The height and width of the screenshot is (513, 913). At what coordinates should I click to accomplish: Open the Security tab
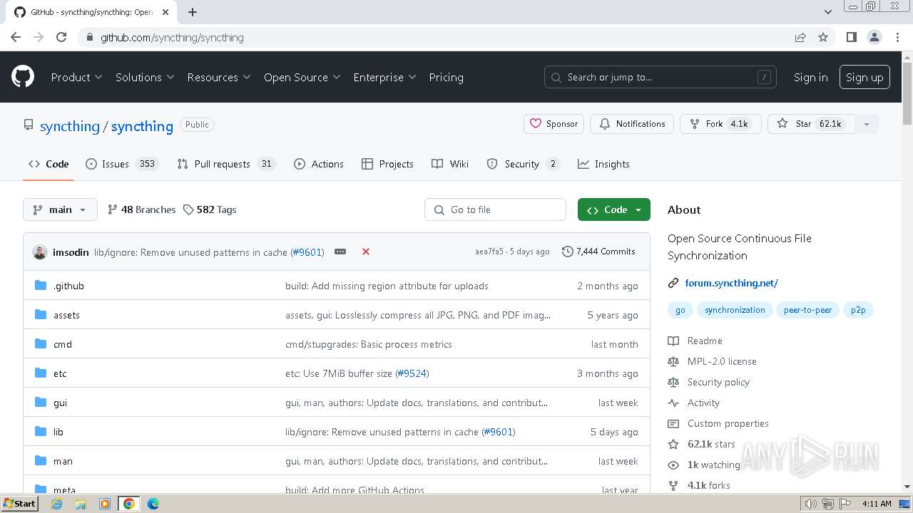[523, 164]
